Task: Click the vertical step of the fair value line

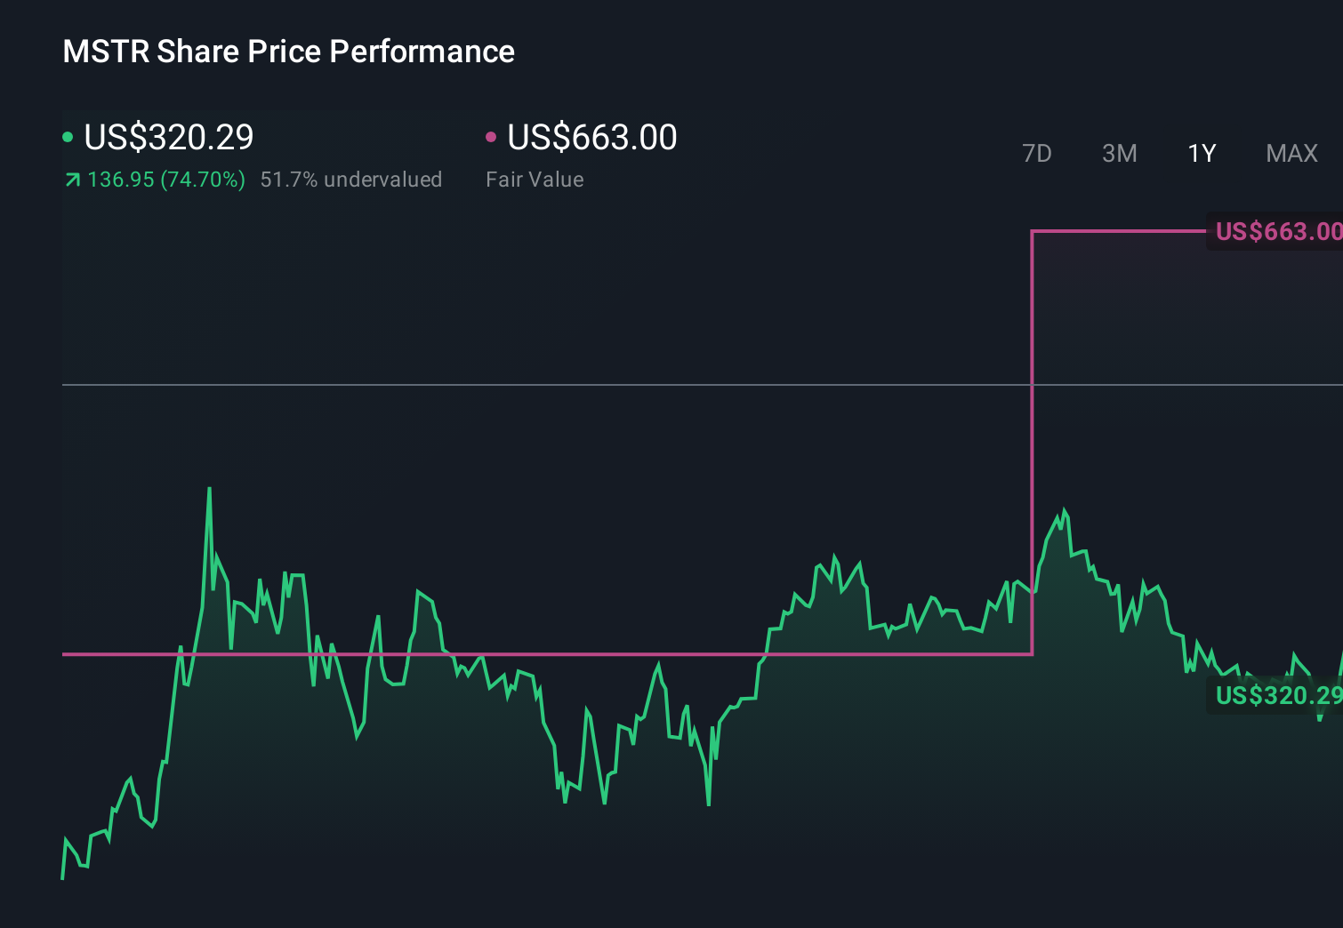Action: tap(1032, 444)
